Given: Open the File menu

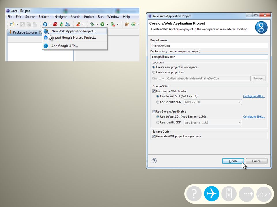Looking at the screenshot, I should [10, 17].
